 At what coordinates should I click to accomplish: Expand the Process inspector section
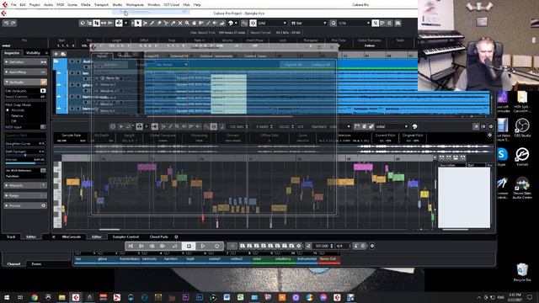click(x=24, y=205)
